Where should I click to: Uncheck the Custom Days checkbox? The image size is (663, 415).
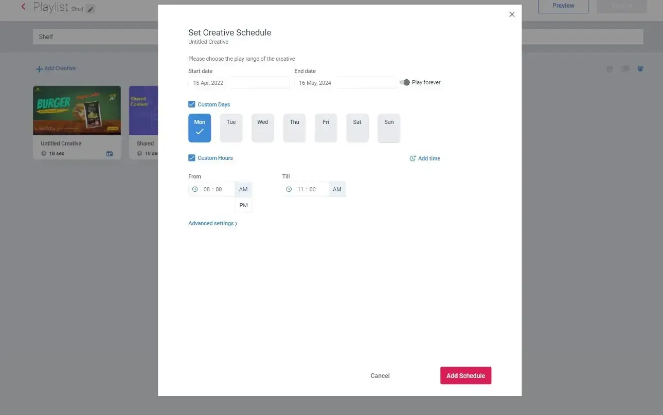coord(191,104)
